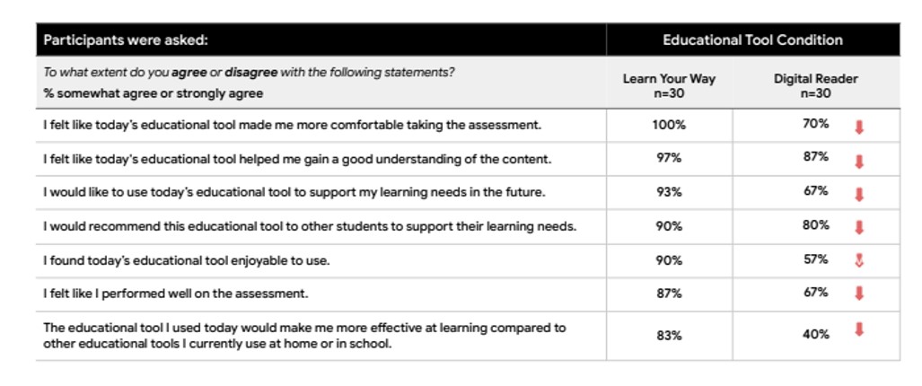The width and height of the screenshot is (922, 386).
Task: Click the statement about comfort taking the assessment
Action: click(x=292, y=126)
